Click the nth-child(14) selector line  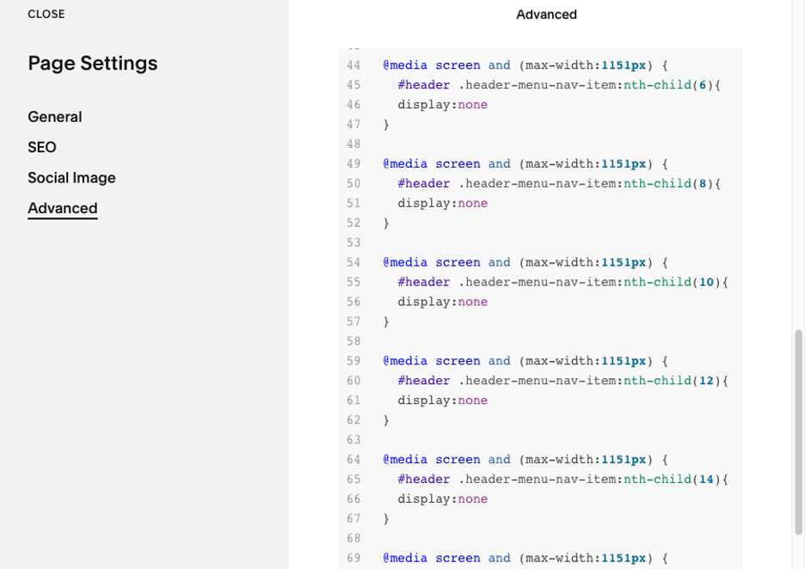tap(562, 480)
